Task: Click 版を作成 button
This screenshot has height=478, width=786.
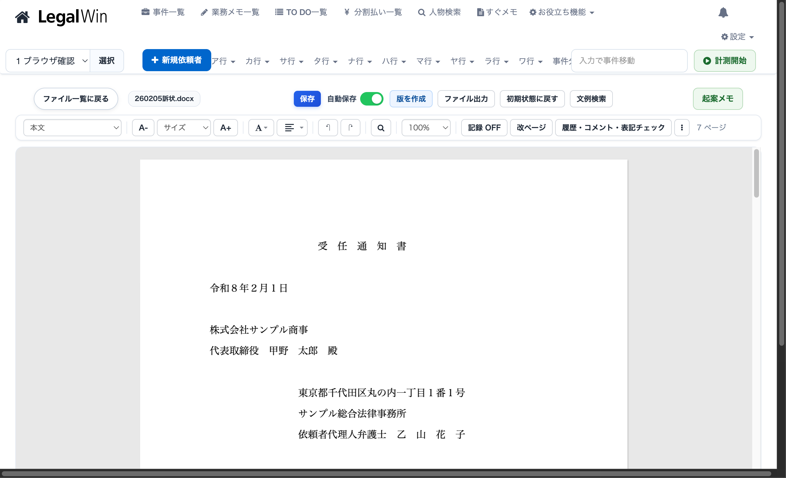Action: pyautogui.click(x=411, y=99)
